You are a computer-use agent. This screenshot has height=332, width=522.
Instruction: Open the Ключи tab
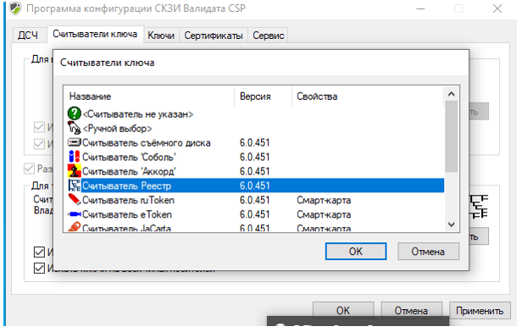161,36
